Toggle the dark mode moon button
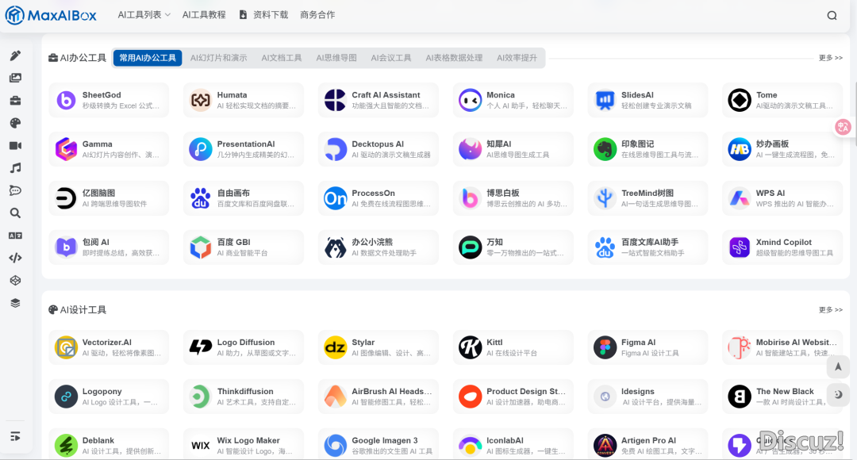 (838, 394)
